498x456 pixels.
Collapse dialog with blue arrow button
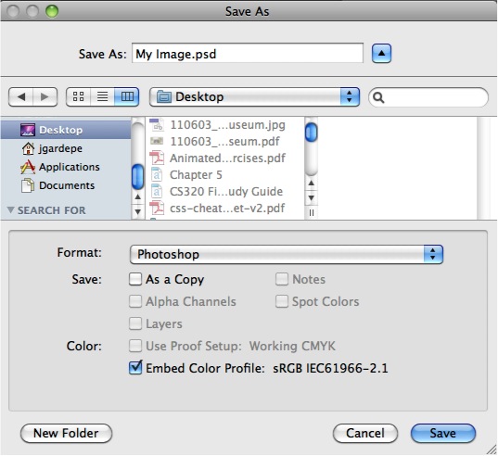click(x=381, y=54)
